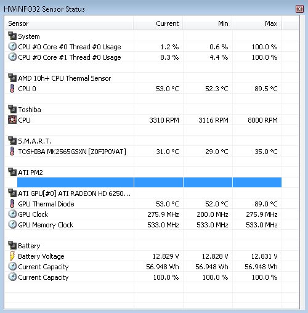Click the GPU diode max value 89.0 °C
Screen dimensions: 308x313
(x=266, y=204)
